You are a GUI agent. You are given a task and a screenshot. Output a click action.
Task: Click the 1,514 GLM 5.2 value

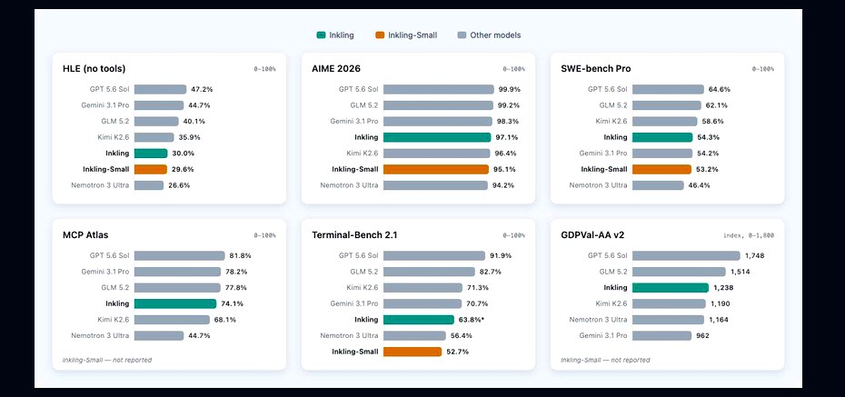tap(740, 272)
